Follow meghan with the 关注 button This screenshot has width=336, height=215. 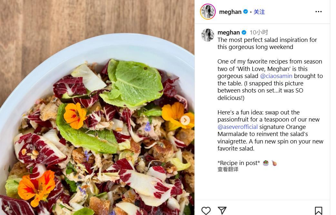(259, 12)
